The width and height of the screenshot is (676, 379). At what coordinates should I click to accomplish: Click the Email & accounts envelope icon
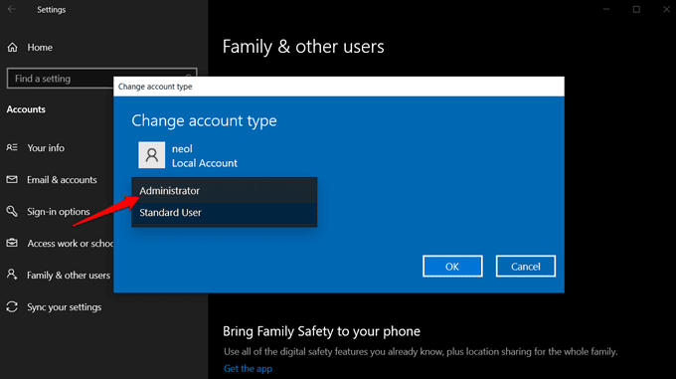click(12, 179)
